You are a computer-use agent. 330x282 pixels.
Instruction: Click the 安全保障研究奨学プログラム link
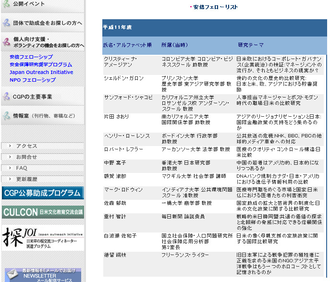coord(41,64)
